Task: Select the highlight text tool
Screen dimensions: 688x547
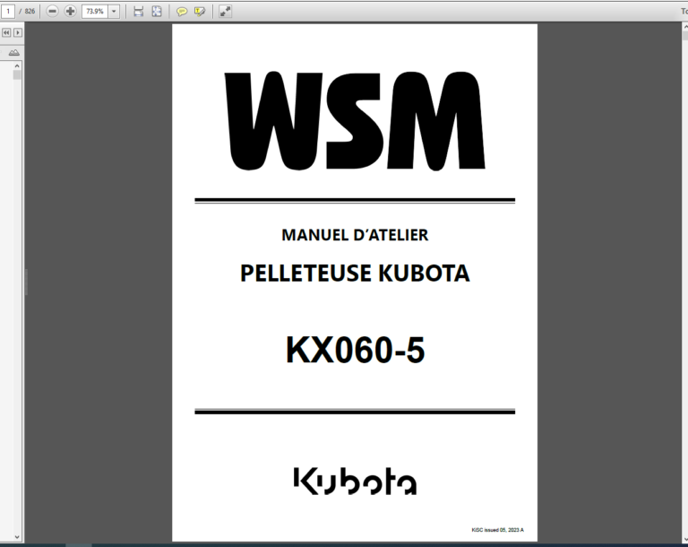Action: (x=200, y=12)
